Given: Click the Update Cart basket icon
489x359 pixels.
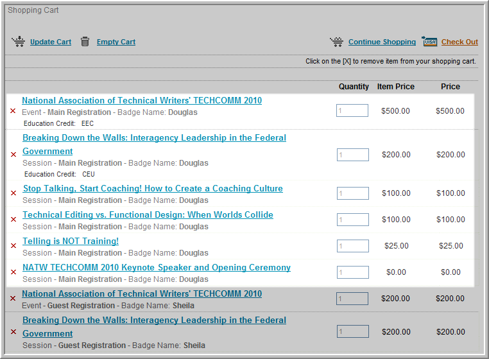Looking at the screenshot, I should point(19,42).
